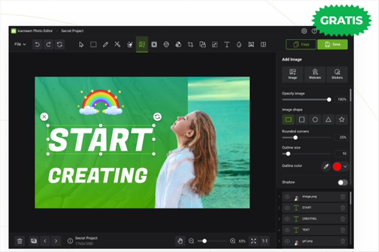Click the Undo arrow icon
Screen dimensions: 379x252
click(37, 45)
